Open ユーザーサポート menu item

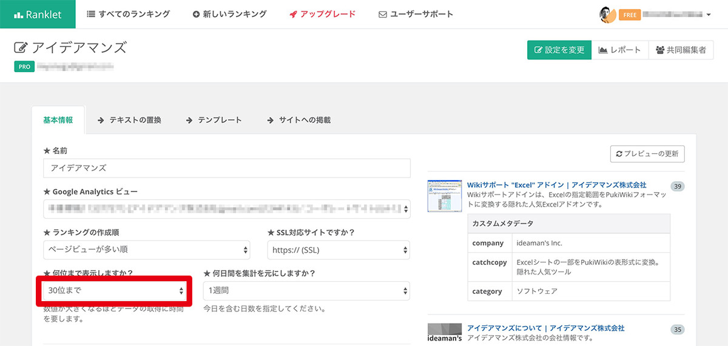[416, 14]
